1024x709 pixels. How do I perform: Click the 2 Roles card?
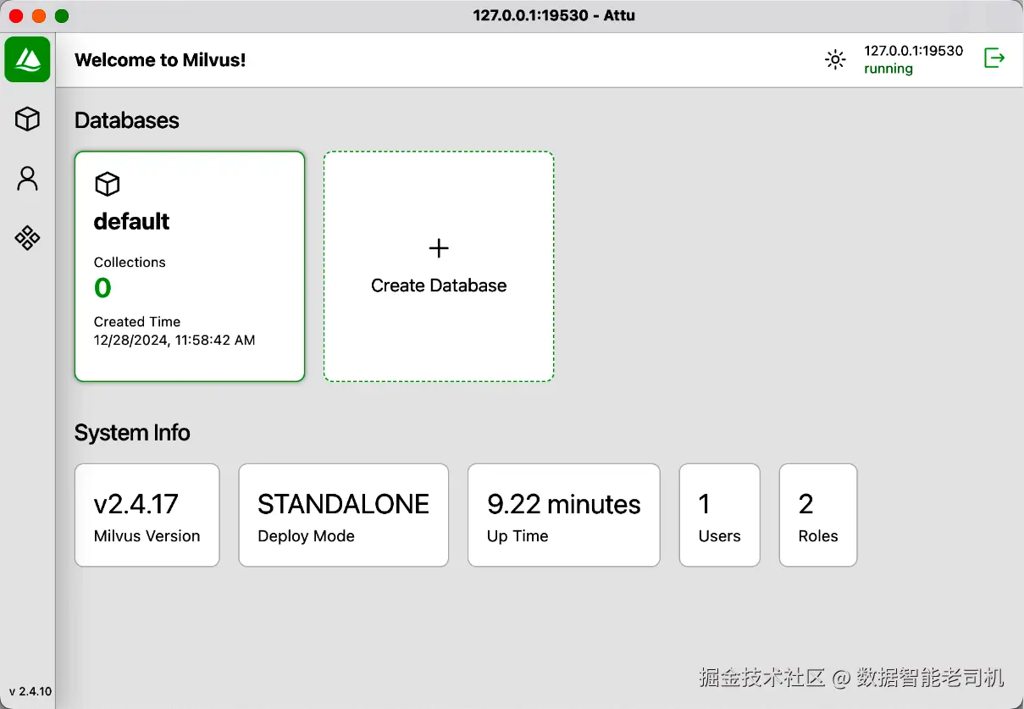(818, 515)
